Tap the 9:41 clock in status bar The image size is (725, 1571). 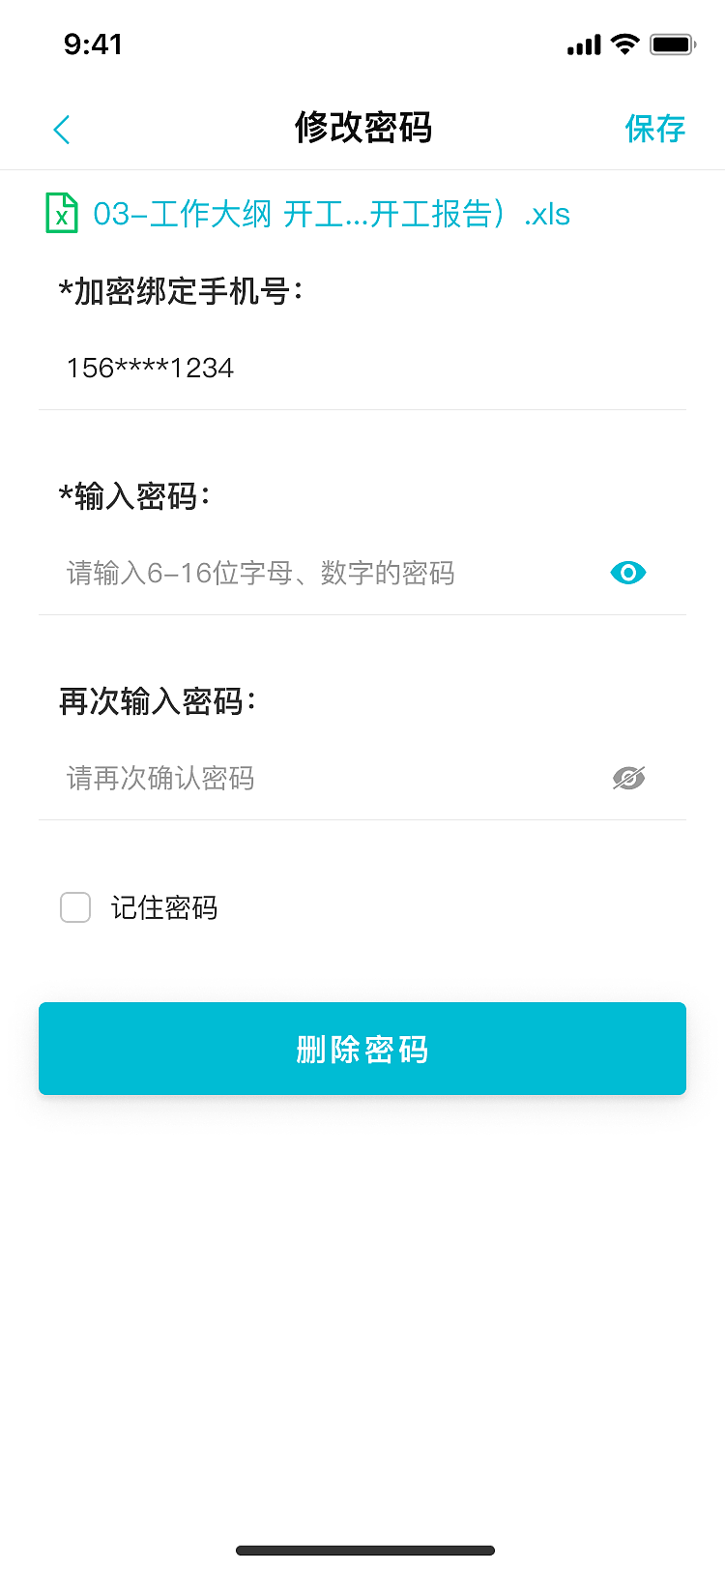pos(93,44)
